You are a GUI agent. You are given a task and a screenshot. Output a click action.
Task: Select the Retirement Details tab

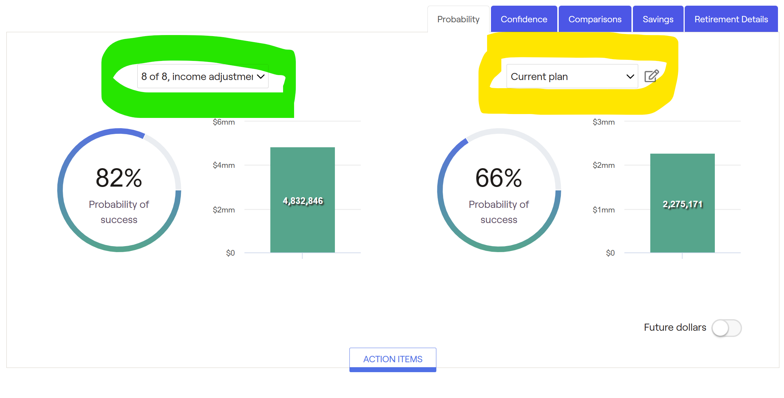click(731, 19)
